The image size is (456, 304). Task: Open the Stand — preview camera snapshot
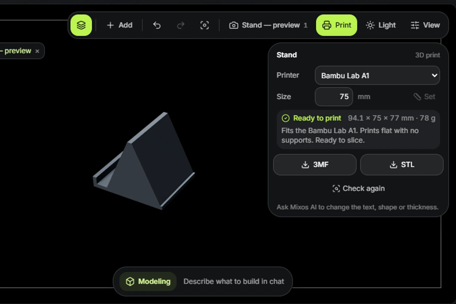tap(268, 25)
